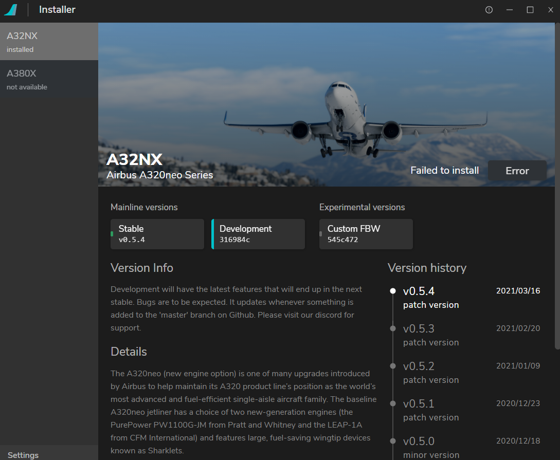Select the A32NX aircraft in sidebar
The width and height of the screenshot is (560, 460).
[49, 42]
